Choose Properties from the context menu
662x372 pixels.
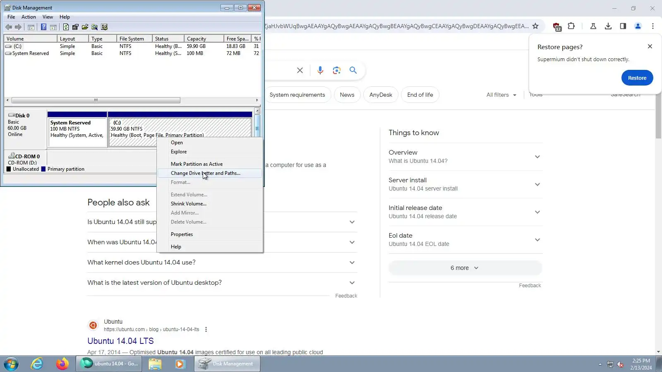[210, 234]
